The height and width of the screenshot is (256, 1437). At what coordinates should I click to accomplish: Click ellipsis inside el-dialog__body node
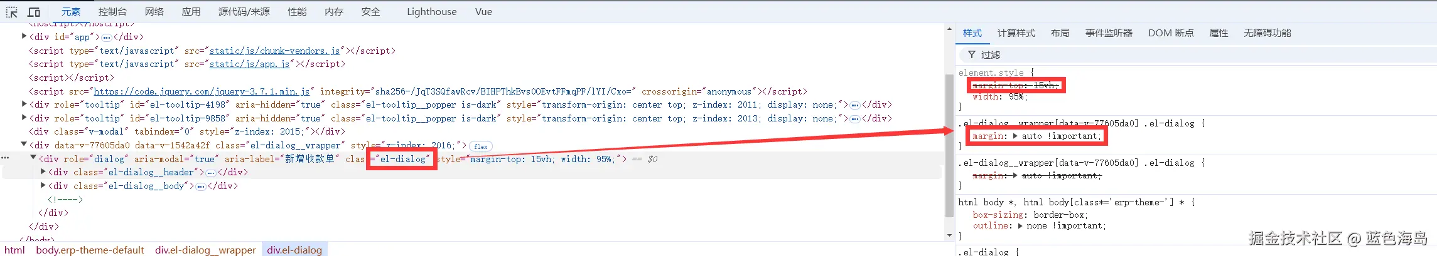(201, 187)
